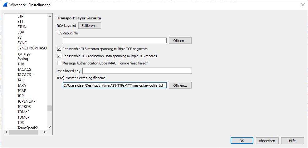Click the vertical scrollbar thumb in protocol list

[x=50, y=108]
